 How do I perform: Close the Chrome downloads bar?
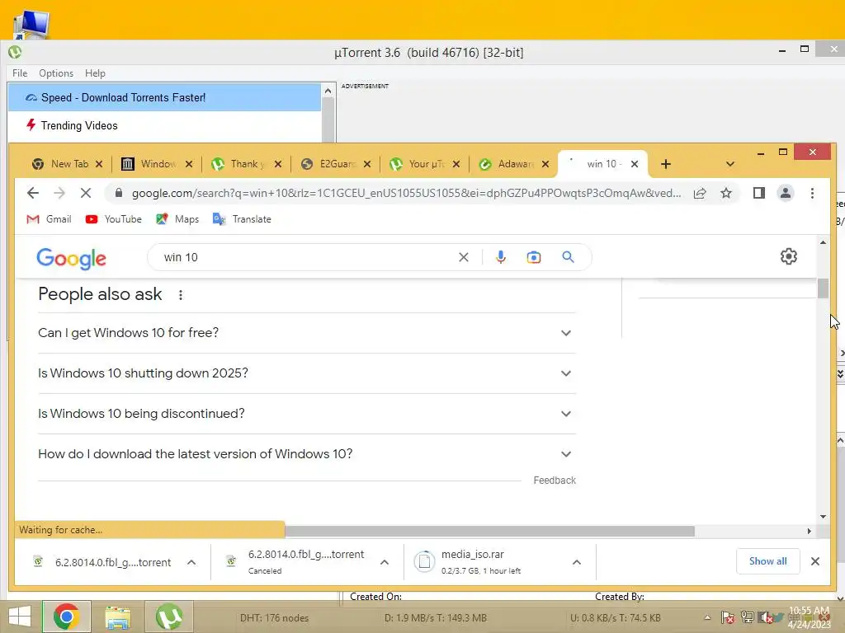pyautogui.click(x=814, y=561)
